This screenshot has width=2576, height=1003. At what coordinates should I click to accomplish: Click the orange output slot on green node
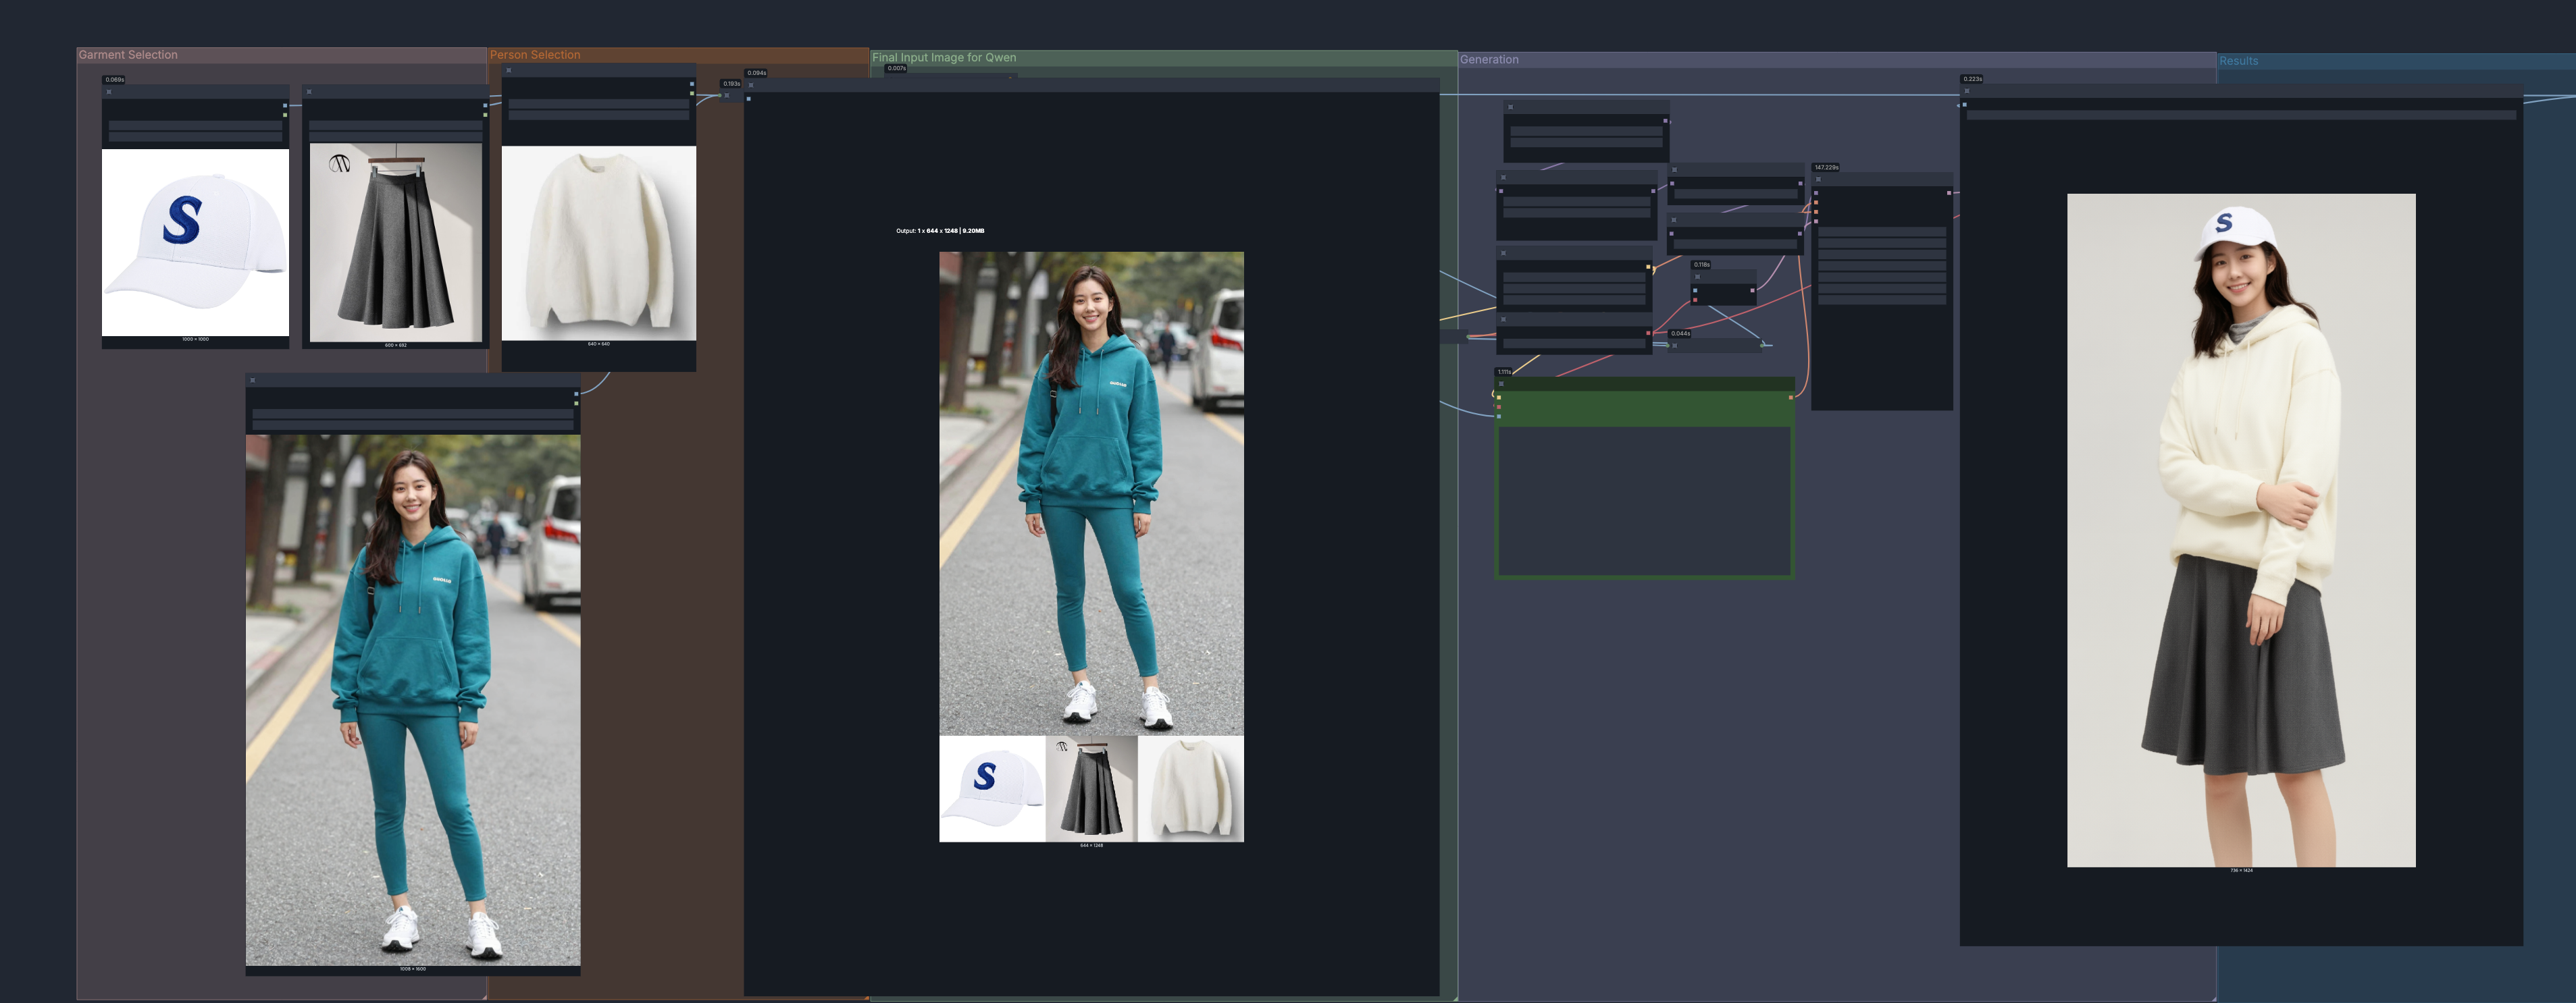[1790, 398]
